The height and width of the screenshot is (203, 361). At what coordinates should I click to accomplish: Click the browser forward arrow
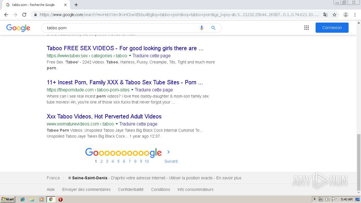[15, 15]
